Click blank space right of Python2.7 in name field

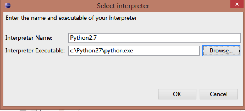pyautogui.click(x=169, y=38)
